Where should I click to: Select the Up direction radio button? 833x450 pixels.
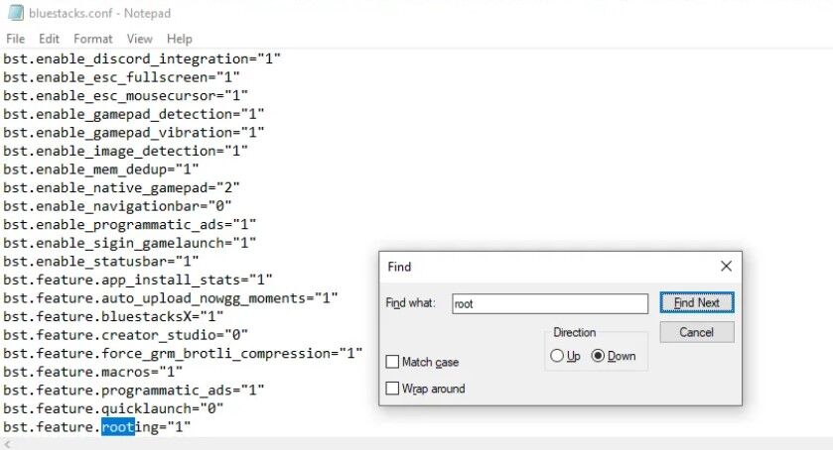(x=557, y=356)
